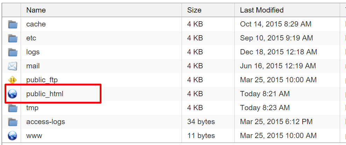Select the logs folder name
Viewport: 346px width, 145px height.
tap(33, 52)
